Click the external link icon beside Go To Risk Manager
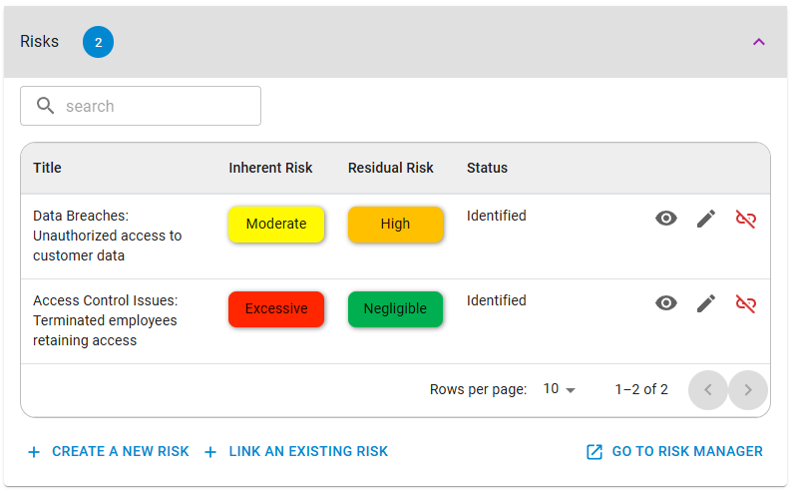 (x=595, y=452)
